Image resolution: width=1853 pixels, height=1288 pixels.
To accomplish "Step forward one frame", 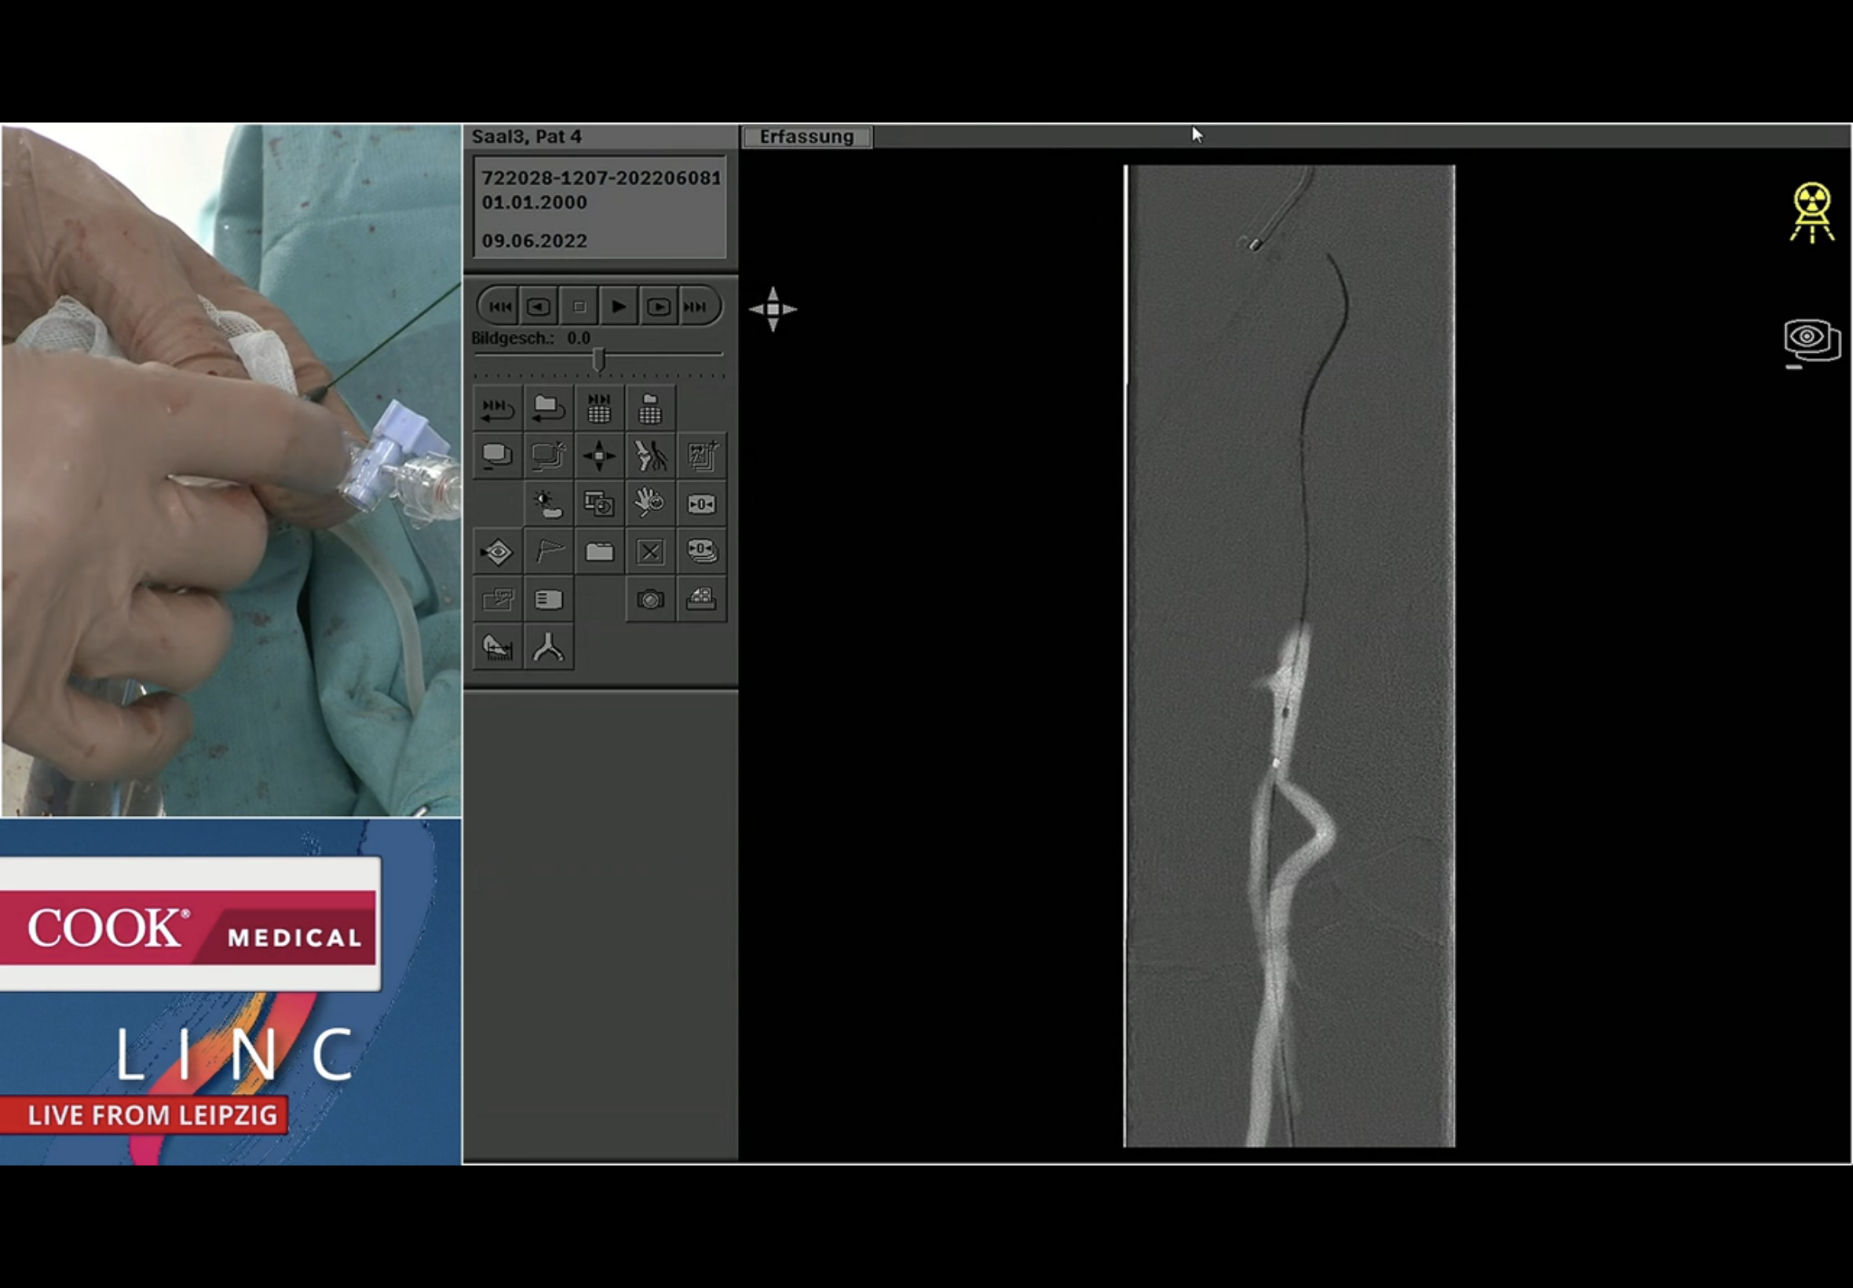I will 658,306.
